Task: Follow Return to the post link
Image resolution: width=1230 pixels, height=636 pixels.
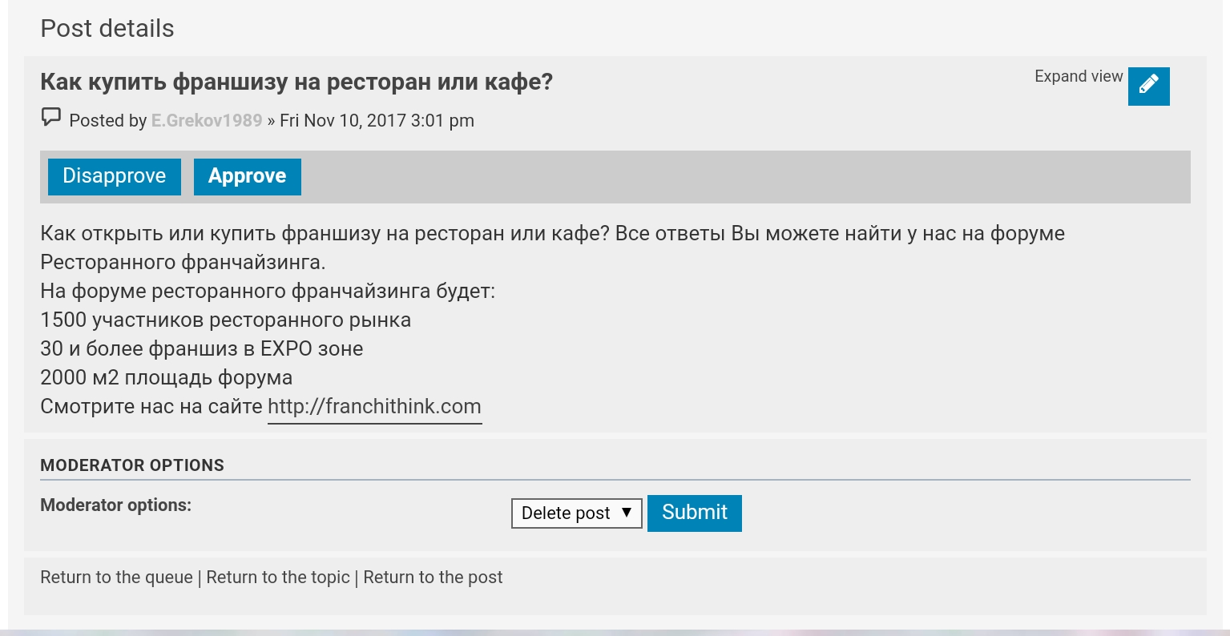Action: point(433,578)
